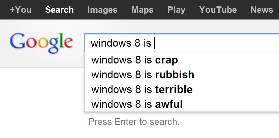Screen dimensions: 279x138
Task: Click the blinking text cursor in search box
Action: (x=155, y=43)
